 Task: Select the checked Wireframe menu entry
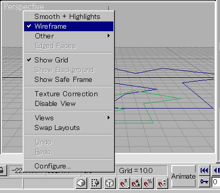point(69,26)
